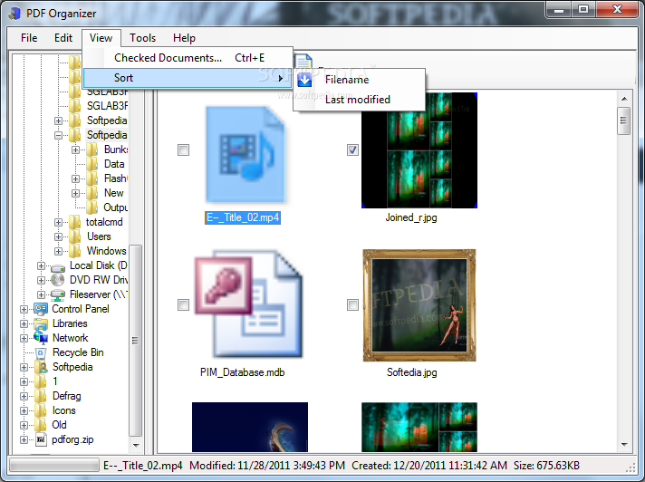Expand the Local Disk (D drive node
This screenshot has width=645, height=482.
pos(41,265)
